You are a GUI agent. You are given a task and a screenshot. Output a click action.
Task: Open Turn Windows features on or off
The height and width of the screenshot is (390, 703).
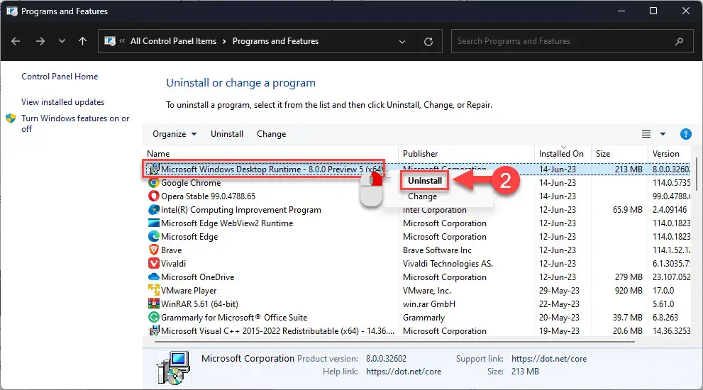[x=75, y=123]
